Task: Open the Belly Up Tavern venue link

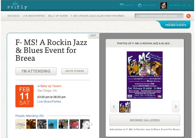Action: pyautogui.click(x=51, y=86)
